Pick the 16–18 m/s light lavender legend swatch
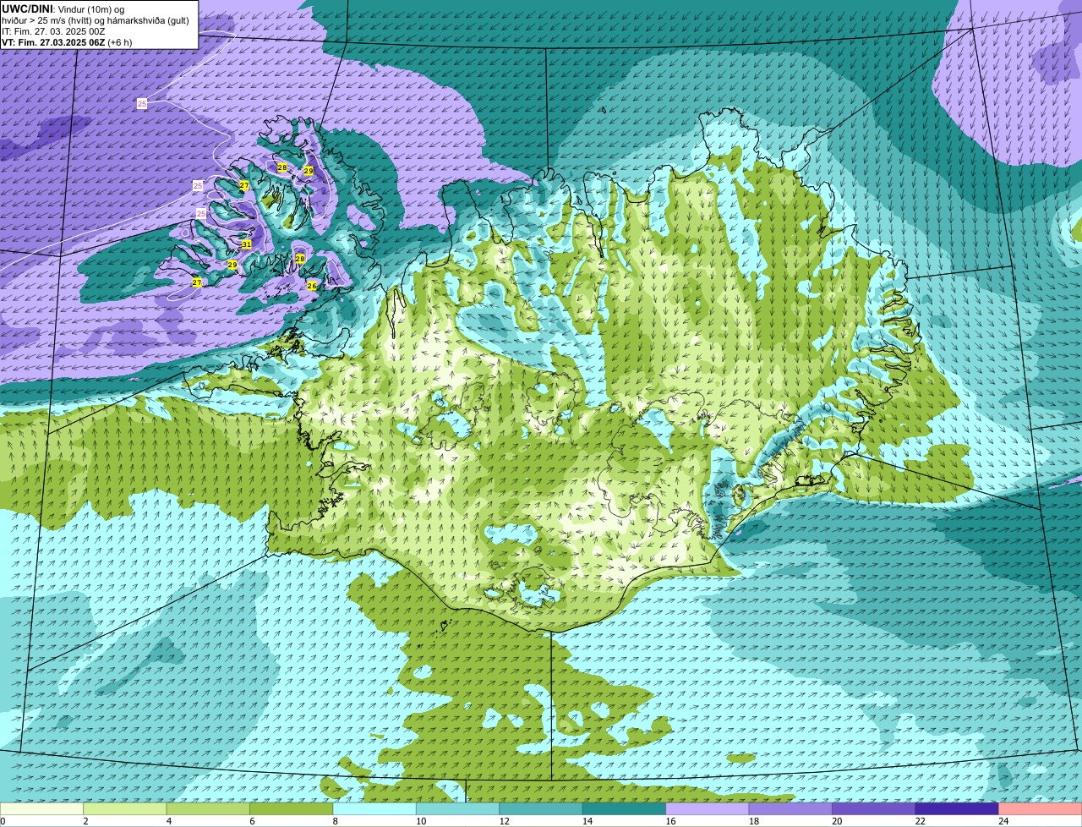The image size is (1082, 827). [708, 808]
